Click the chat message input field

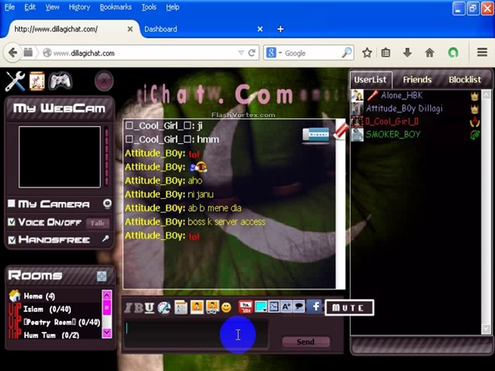click(196, 334)
